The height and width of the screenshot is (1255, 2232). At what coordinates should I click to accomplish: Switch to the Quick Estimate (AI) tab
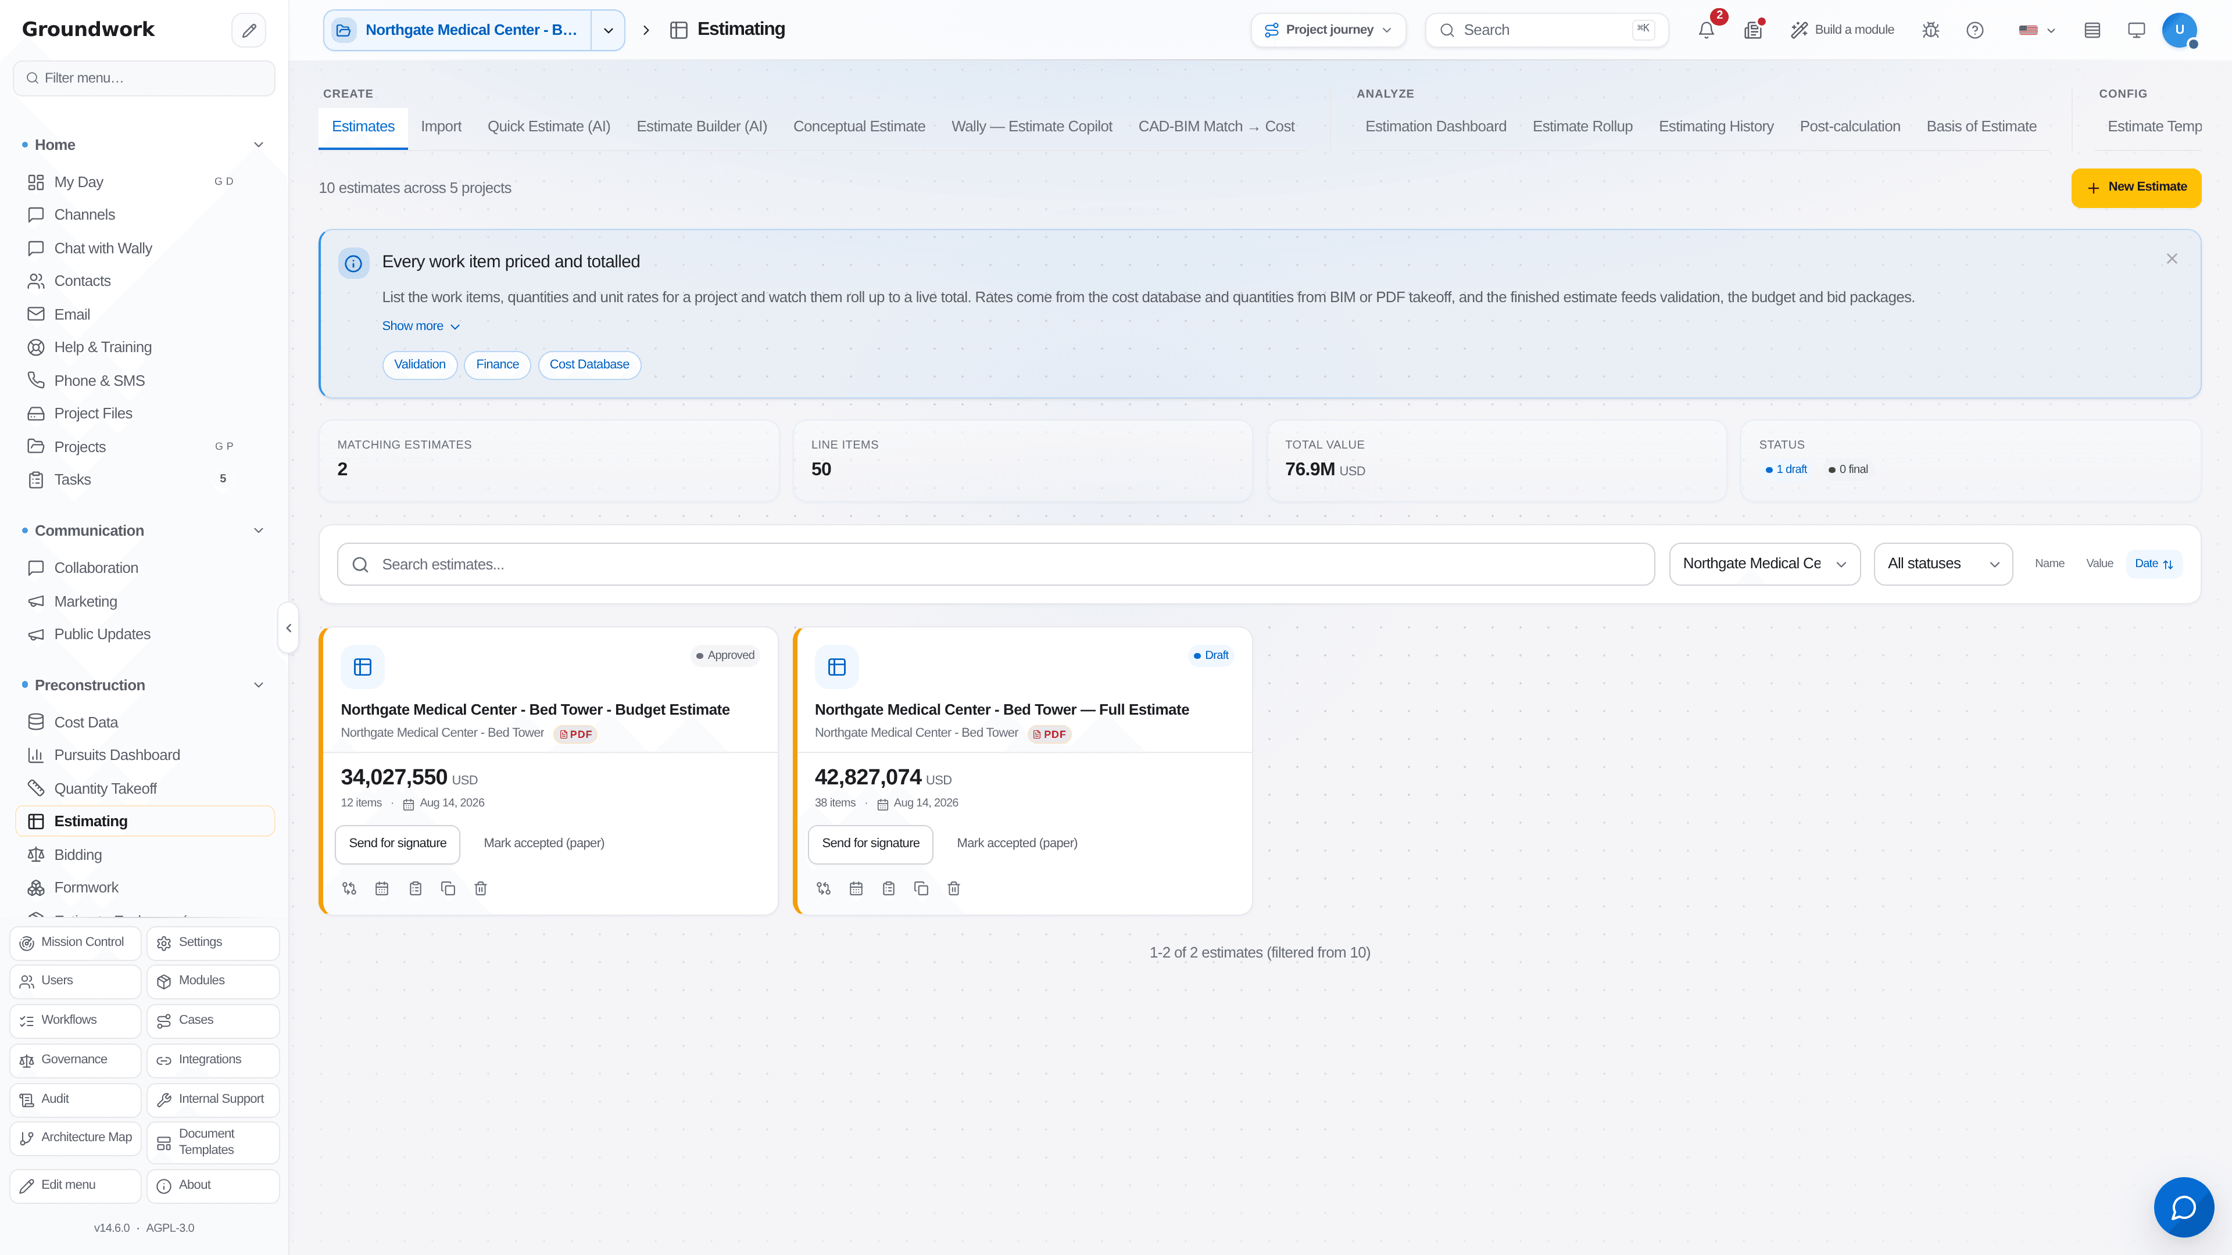pos(549,127)
